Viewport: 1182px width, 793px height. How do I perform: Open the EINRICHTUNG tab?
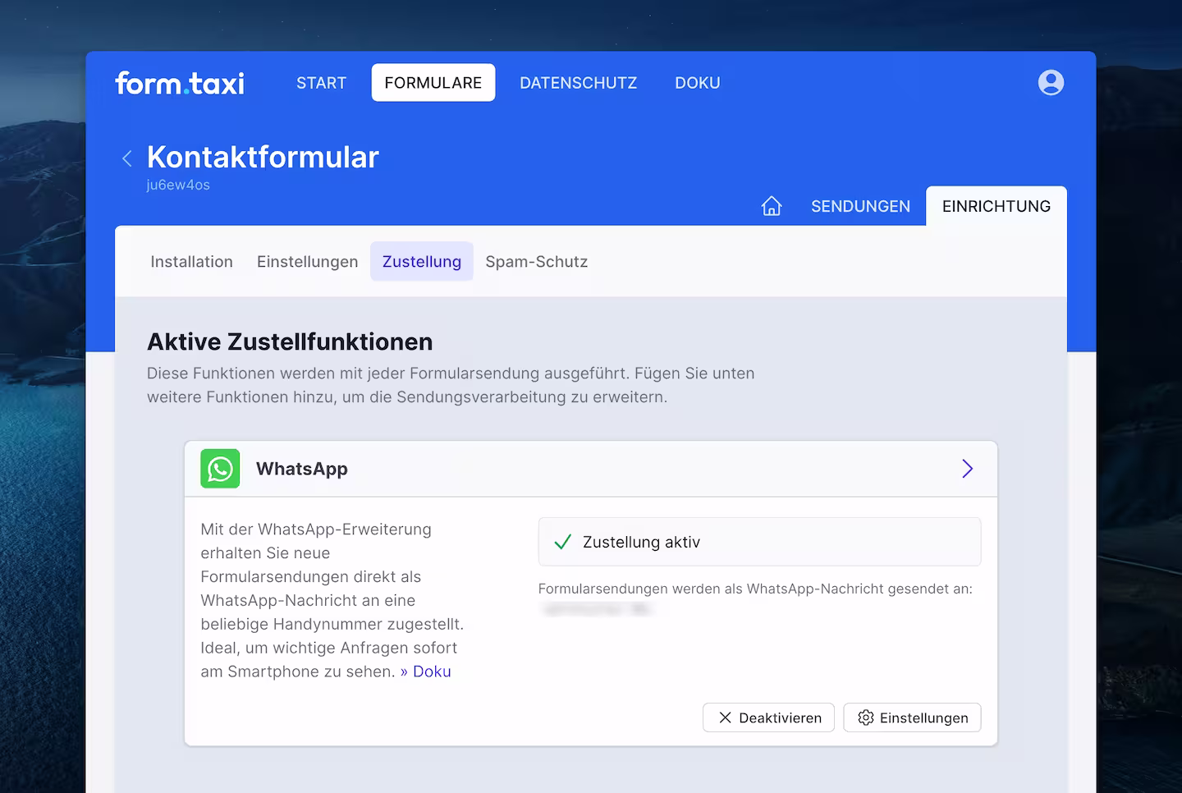click(x=996, y=206)
